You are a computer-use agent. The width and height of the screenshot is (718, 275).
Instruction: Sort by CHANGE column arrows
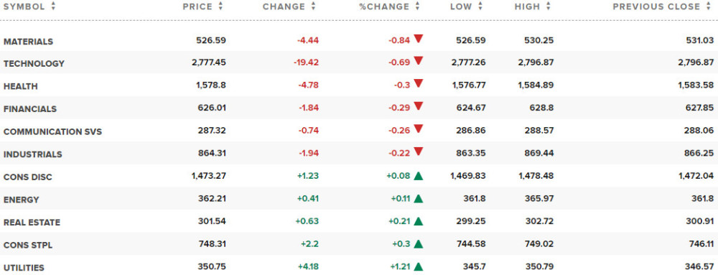313,6
